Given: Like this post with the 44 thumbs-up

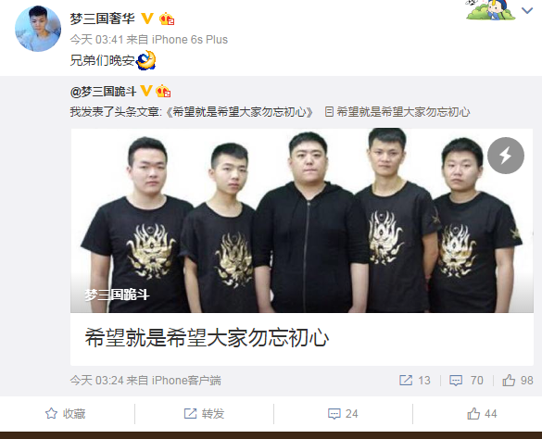Looking at the screenshot, I should coord(482,413).
